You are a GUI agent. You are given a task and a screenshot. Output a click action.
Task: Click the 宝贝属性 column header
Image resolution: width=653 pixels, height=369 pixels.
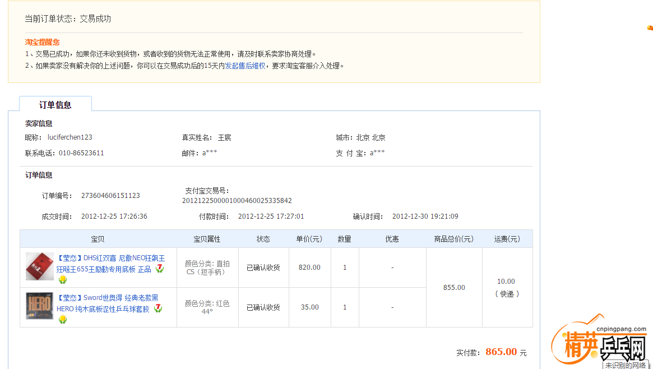point(207,239)
